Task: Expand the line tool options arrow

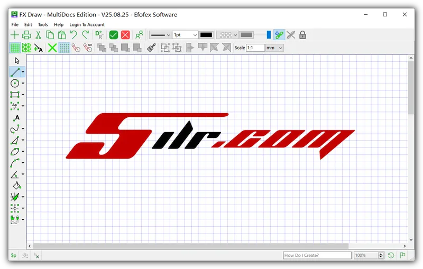Action: pos(23,72)
